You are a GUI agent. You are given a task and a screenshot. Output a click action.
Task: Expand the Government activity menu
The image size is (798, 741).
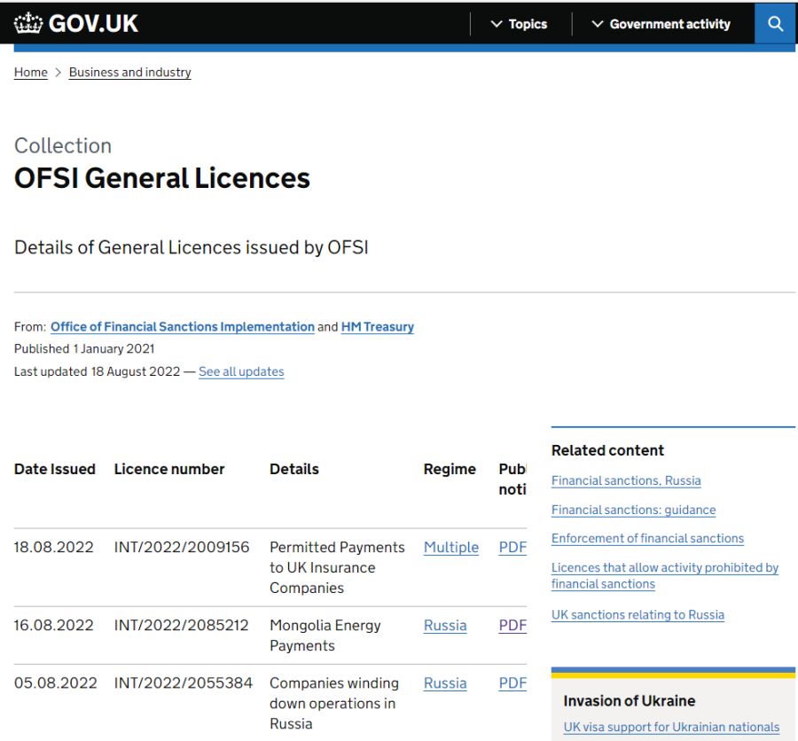(x=661, y=24)
